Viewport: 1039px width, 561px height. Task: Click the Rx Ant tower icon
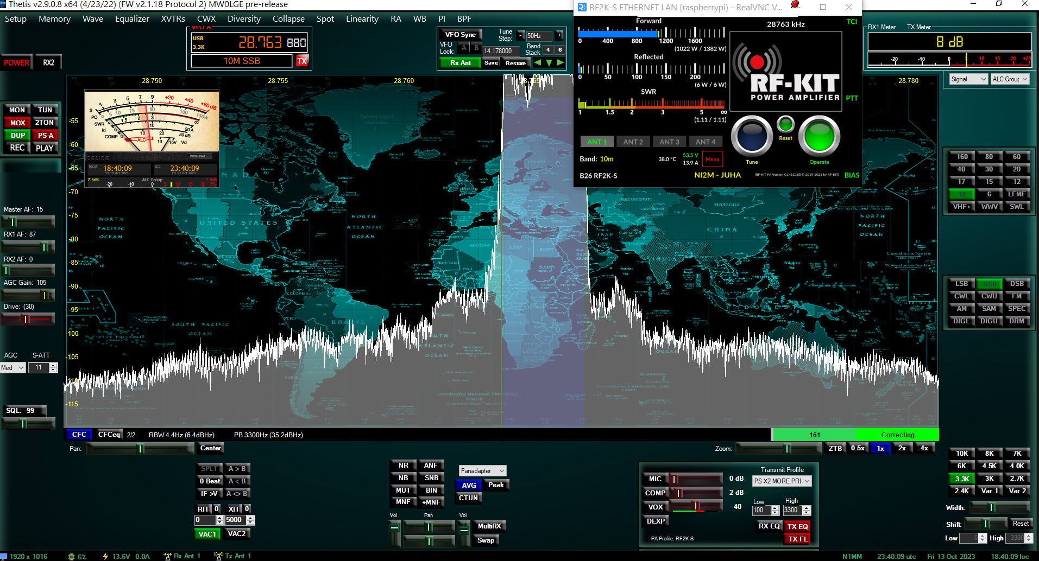pos(168,556)
